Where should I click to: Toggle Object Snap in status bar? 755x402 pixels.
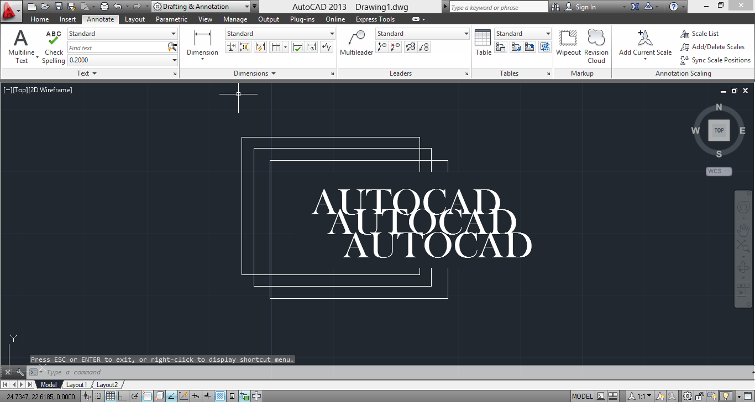click(x=146, y=396)
